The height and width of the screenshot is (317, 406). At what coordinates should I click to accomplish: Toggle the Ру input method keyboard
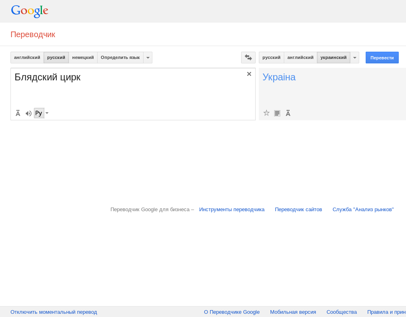39,113
